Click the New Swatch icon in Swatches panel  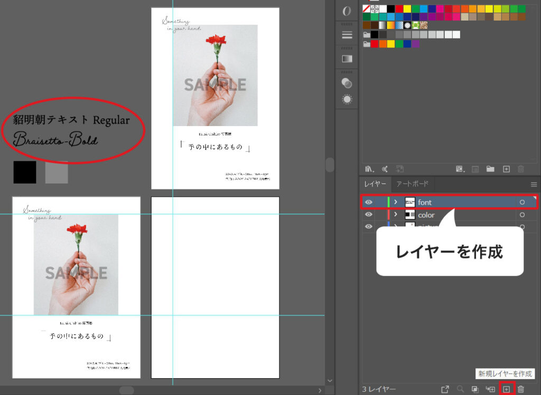[506, 169]
